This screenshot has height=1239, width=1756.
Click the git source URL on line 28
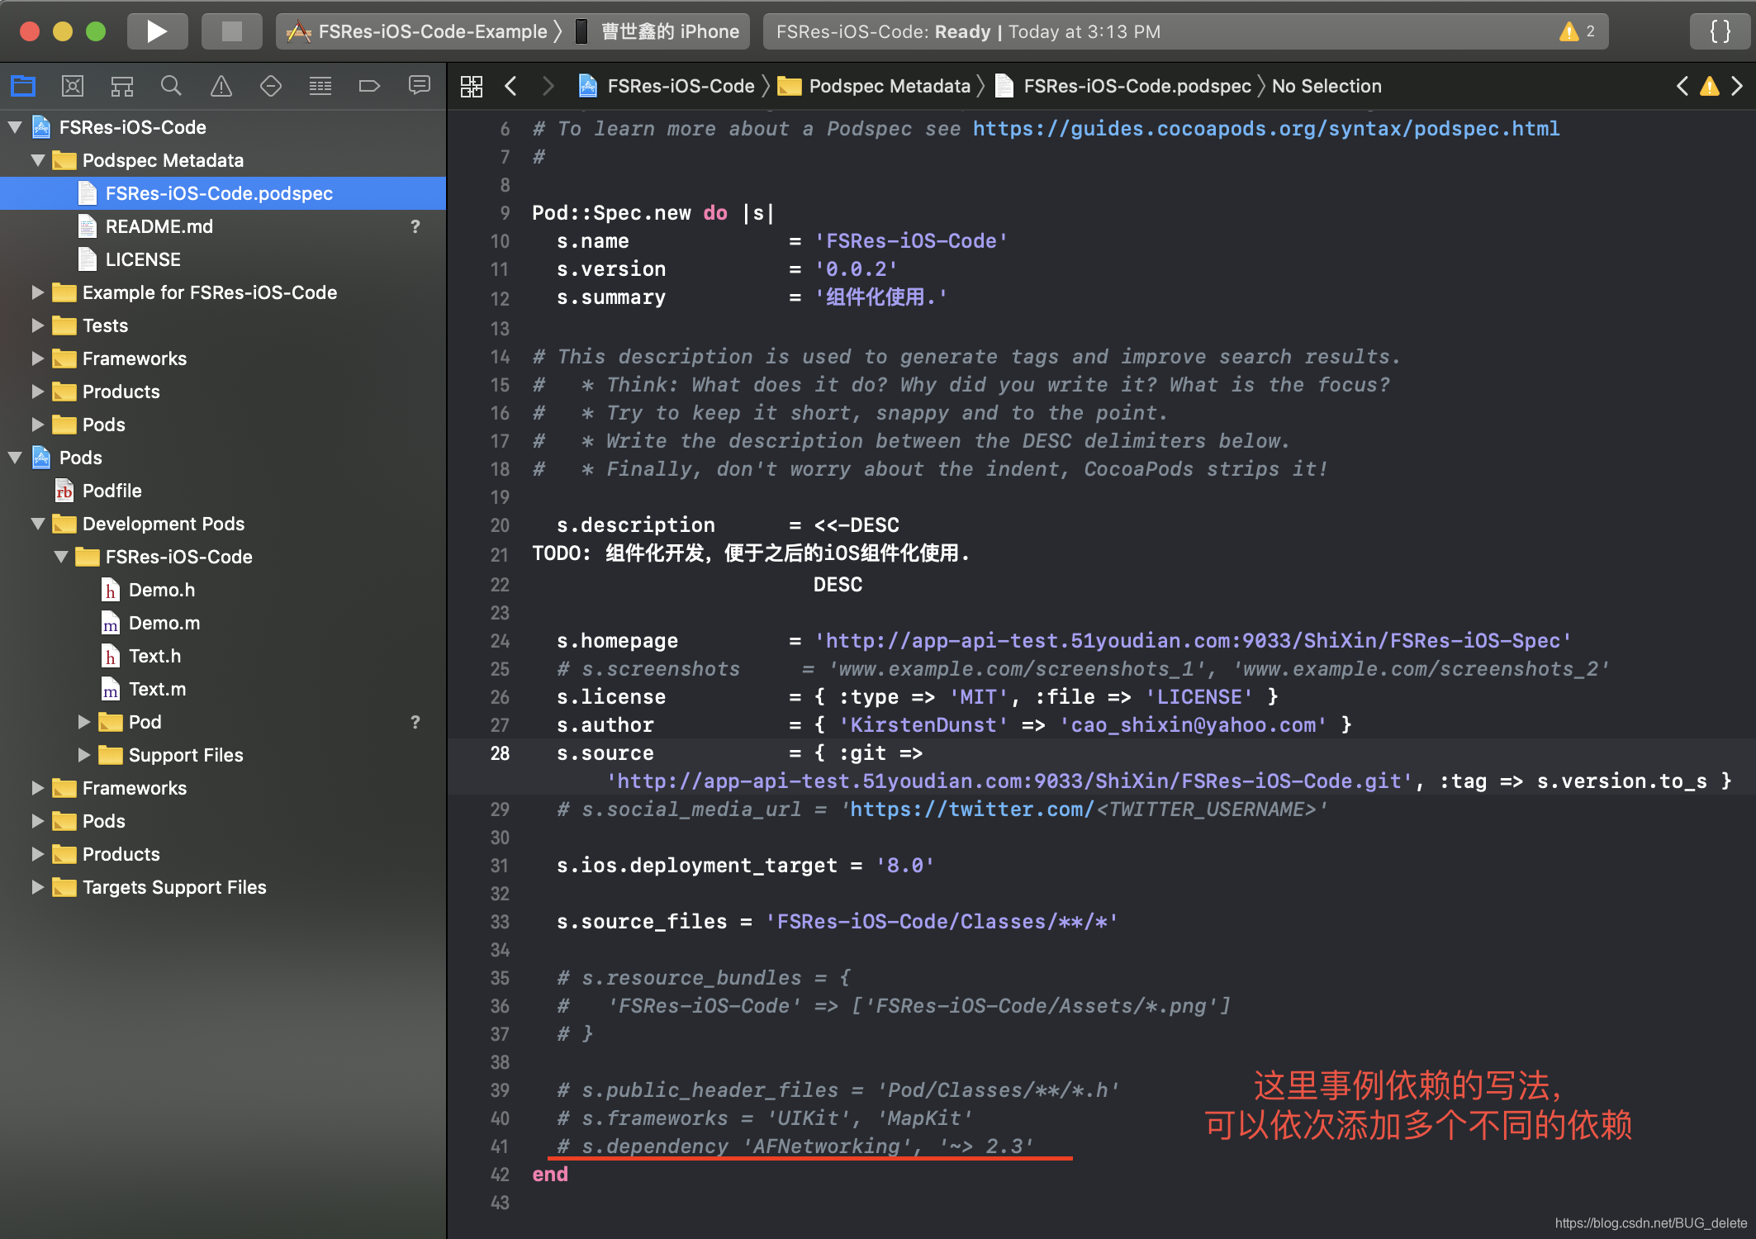click(1010, 781)
